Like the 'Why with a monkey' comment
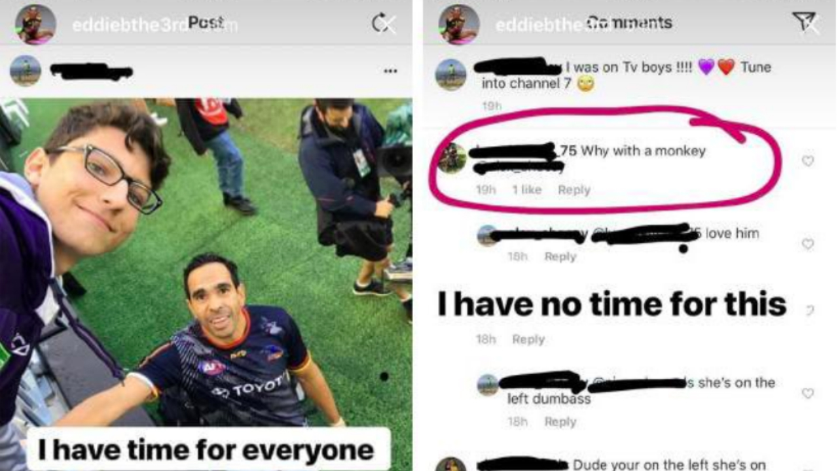This screenshot has height=471, width=838. click(808, 160)
